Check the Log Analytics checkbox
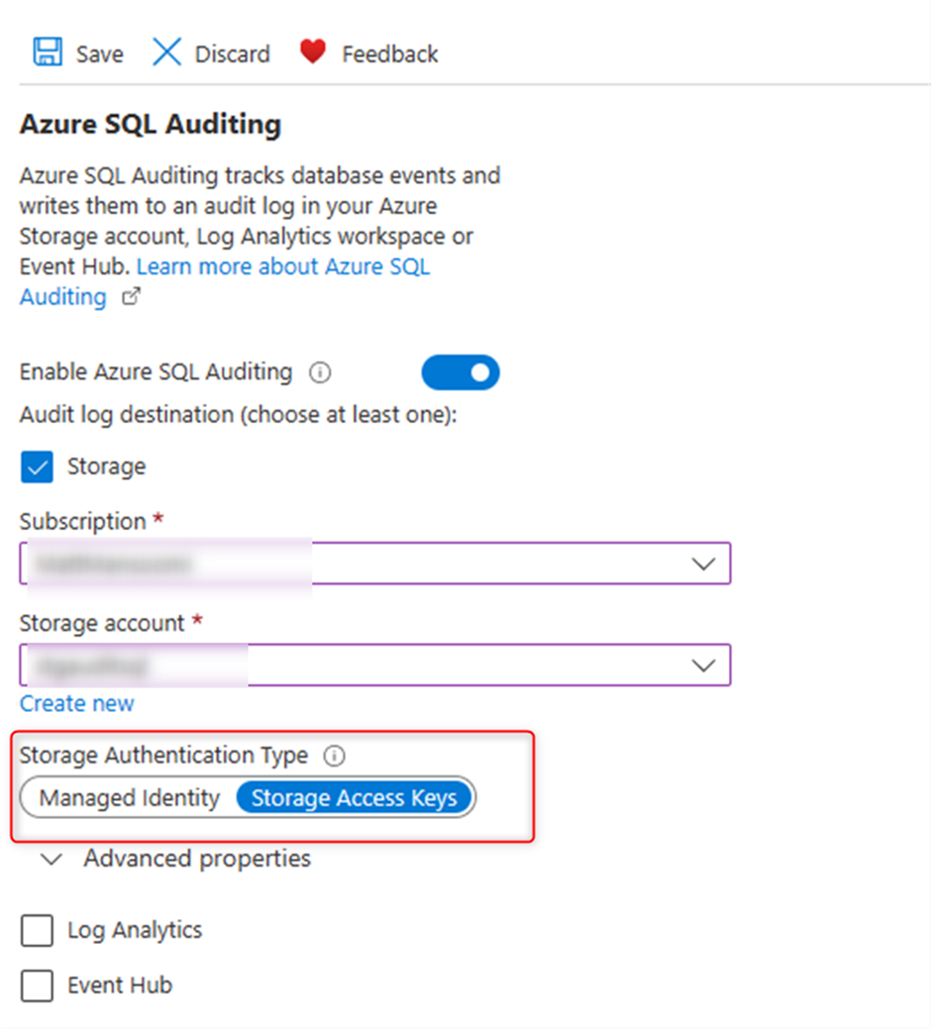This screenshot has width=931, height=1029. 37,931
